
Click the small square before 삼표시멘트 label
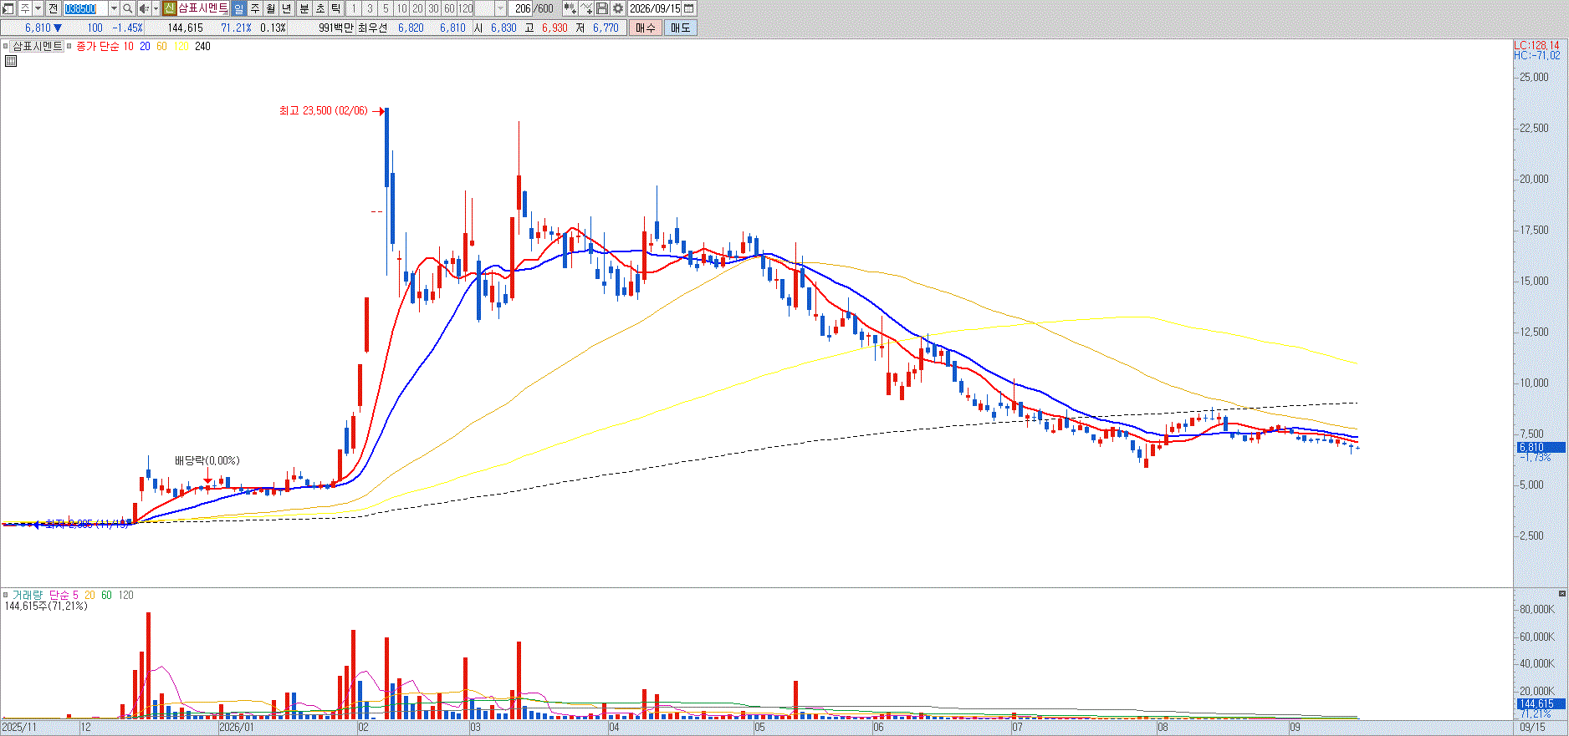point(5,46)
